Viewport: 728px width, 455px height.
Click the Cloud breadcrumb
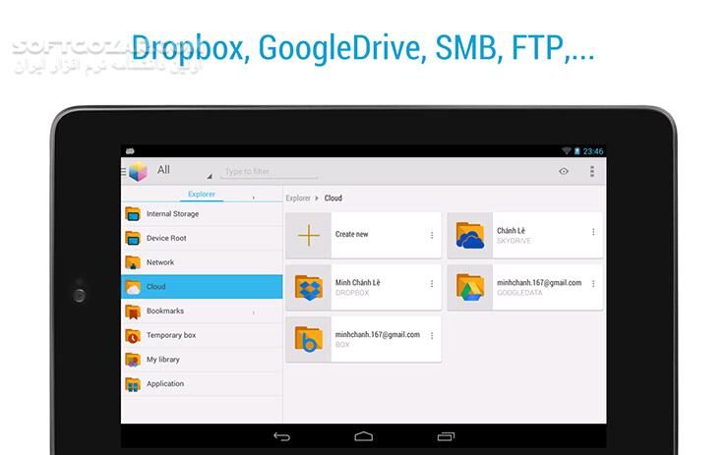pos(333,199)
